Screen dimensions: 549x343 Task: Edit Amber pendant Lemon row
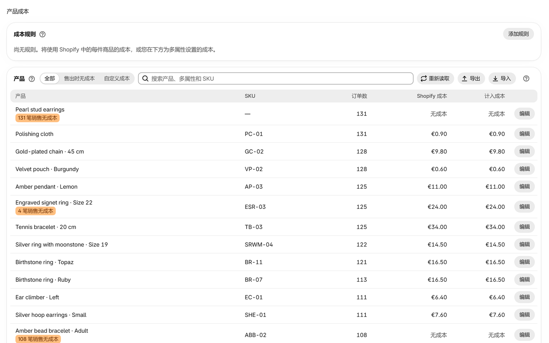(x=525, y=187)
